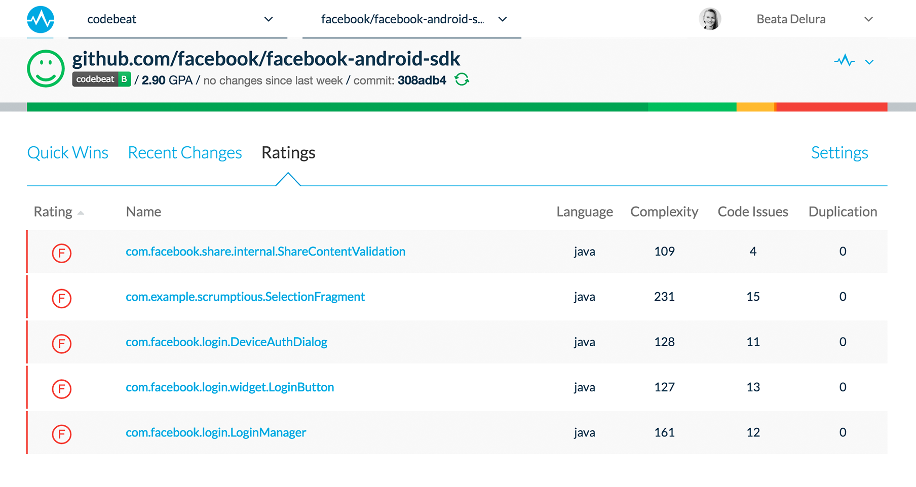Click "no changes since last week" text
The height and width of the screenshot is (487, 916).
tap(273, 80)
